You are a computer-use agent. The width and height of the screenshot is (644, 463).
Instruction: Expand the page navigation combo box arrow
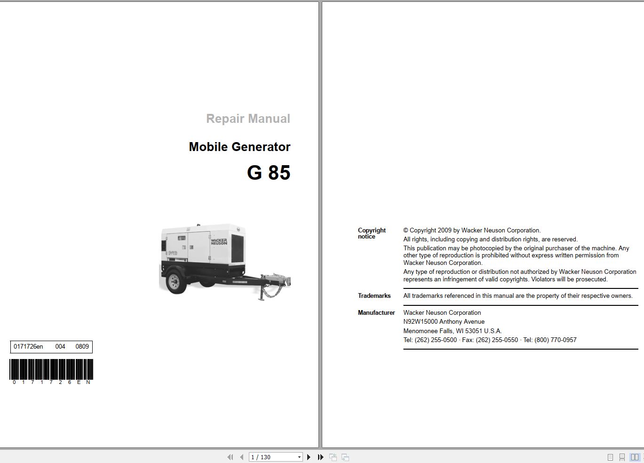pyautogui.click(x=299, y=456)
